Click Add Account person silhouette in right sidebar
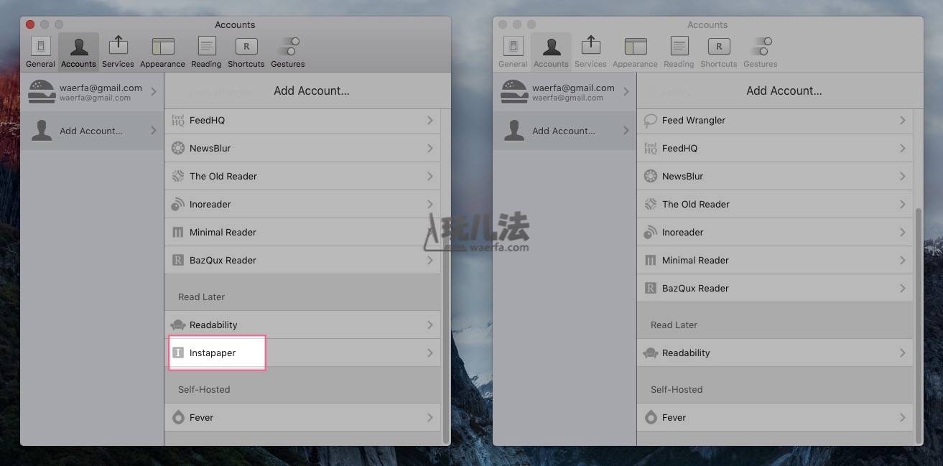This screenshot has height=466, width=943. pyautogui.click(x=514, y=131)
